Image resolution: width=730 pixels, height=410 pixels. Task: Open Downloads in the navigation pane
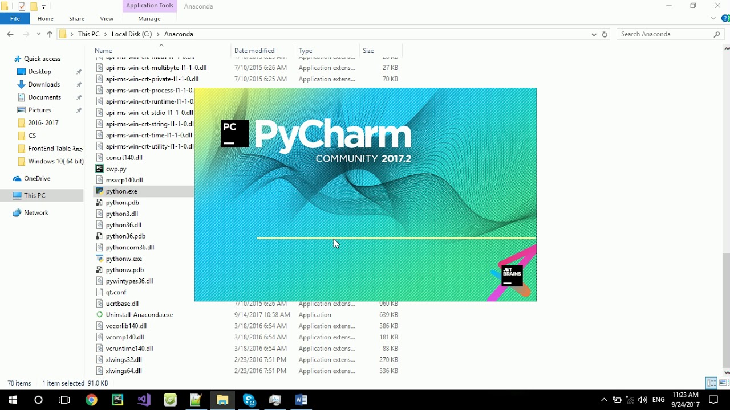[x=44, y=84]
